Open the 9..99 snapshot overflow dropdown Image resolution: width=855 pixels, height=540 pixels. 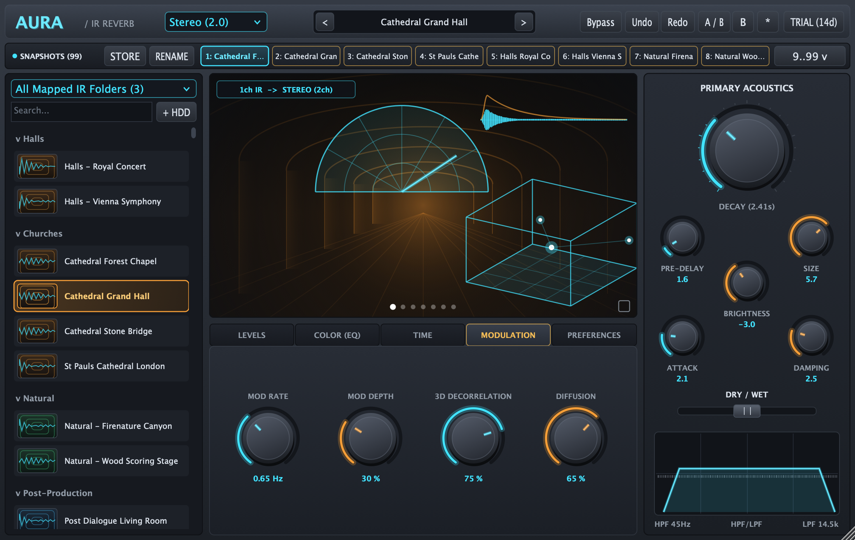810,56
